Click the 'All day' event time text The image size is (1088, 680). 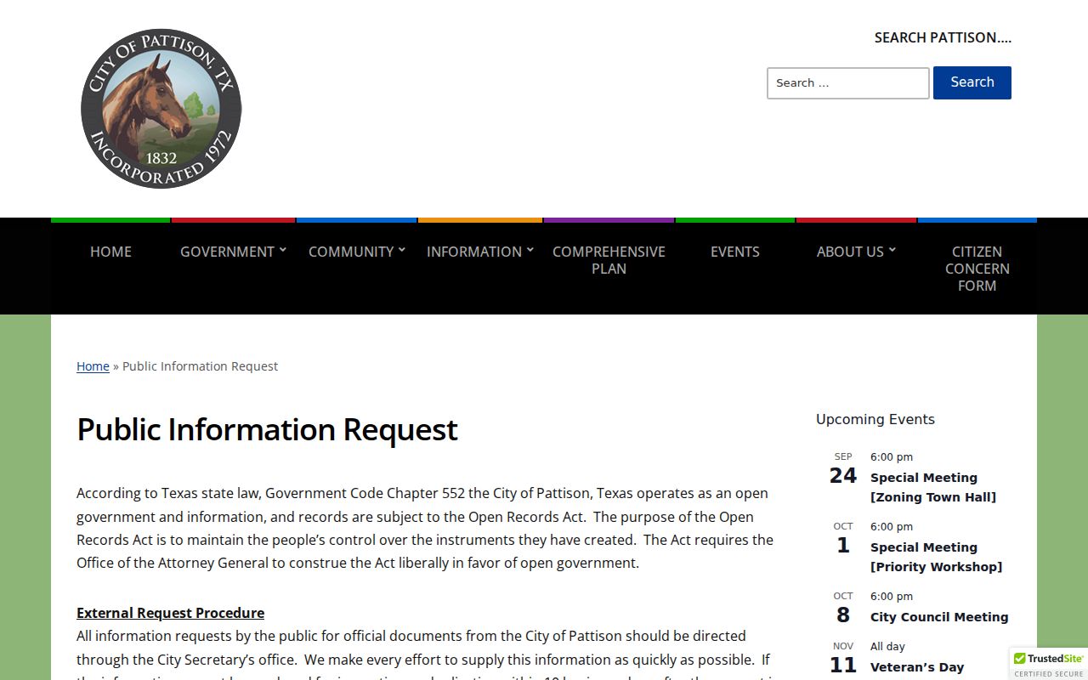pos(887,646)
